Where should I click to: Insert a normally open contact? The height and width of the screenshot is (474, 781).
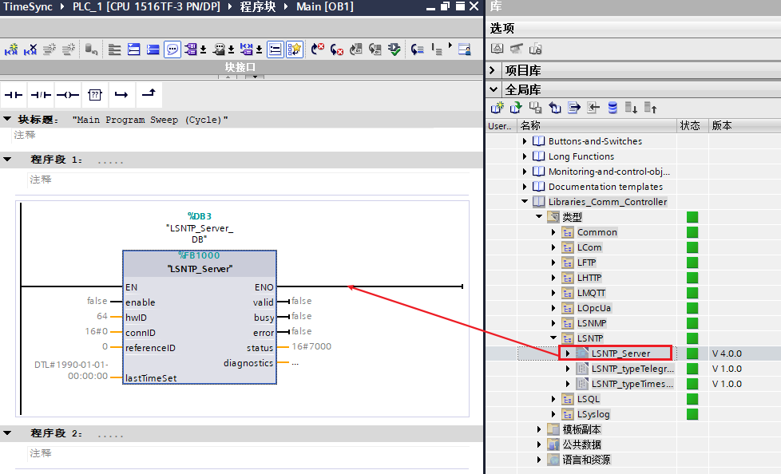coord(14,95)
